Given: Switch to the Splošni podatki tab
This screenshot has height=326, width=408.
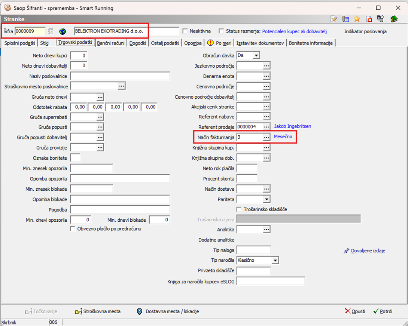Looking at the screenshot, I should (20, 43).
